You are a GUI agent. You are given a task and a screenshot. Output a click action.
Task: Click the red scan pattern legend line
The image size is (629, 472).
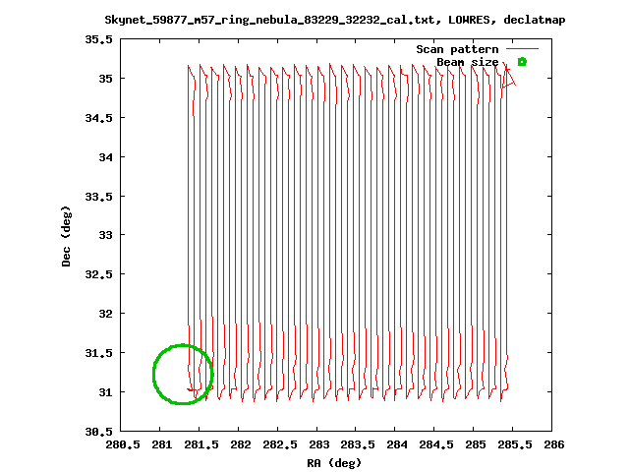click(x=522, y=48)
